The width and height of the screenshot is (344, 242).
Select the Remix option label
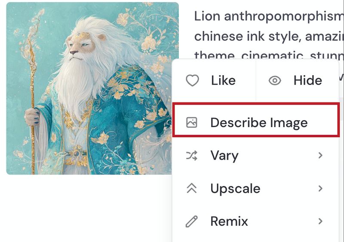tap(229, 221)
